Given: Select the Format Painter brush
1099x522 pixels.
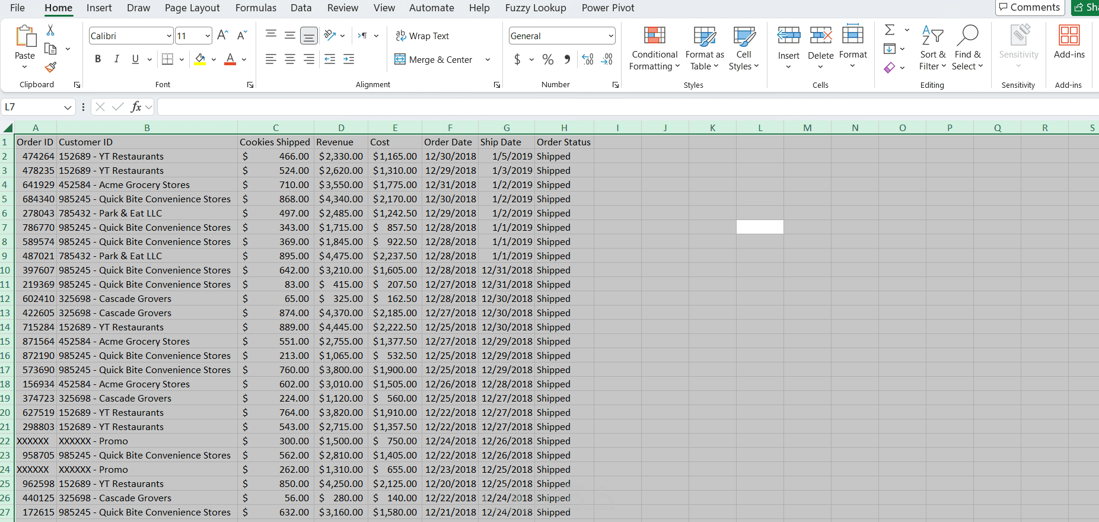Looking at the screenshot, I should 51,67.
